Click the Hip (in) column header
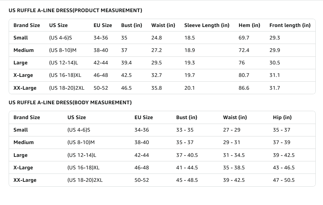This screenshot has width=323, height=205. coord(282,117)
